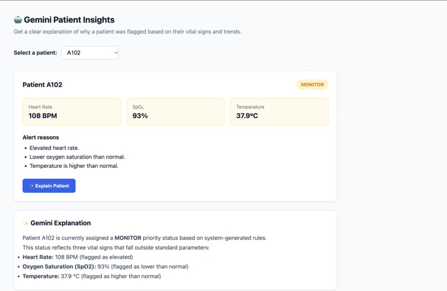Click the page subtitle about flagged patients
Screen dimensions: 447x291
(128, 32)
